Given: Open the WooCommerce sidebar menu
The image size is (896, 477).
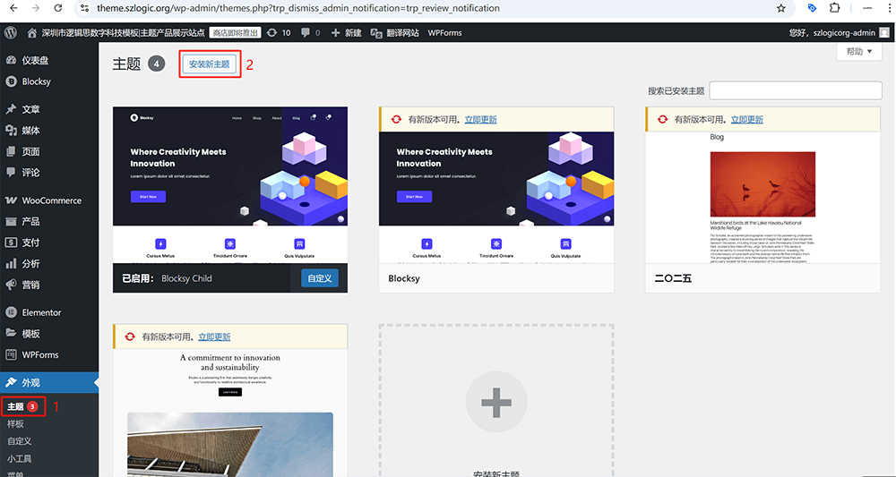Looking at the screenshot, I should coord(49,200).
